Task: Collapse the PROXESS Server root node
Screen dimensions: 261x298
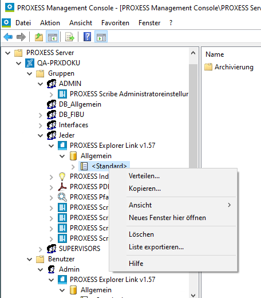Action: pyautogui.click(x=8, y=53)
